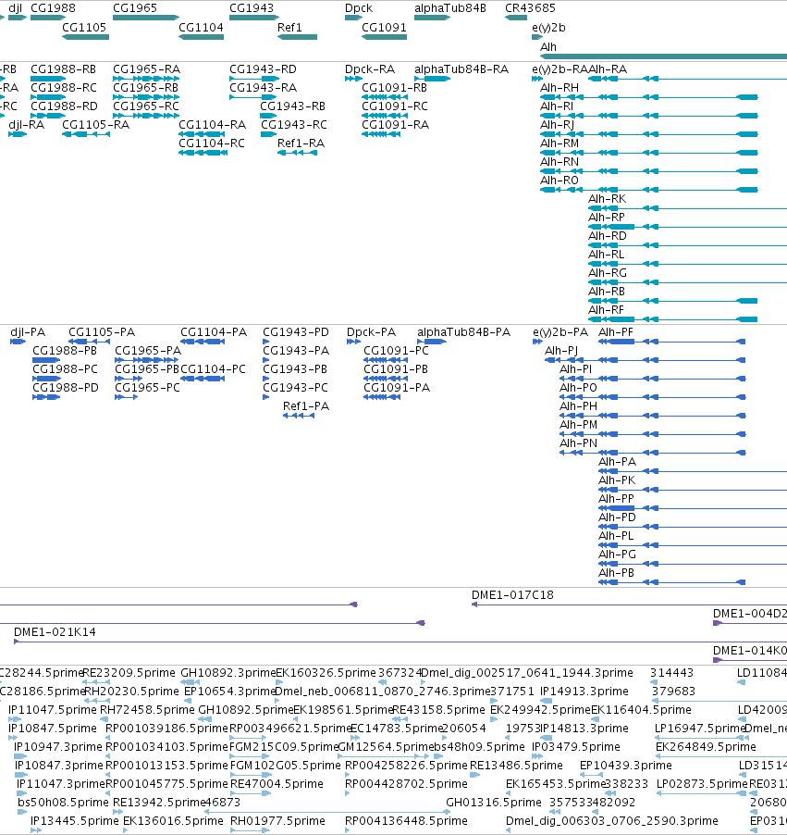Open the Dpck gene label
787x835 pixels.
tap(359, 8)
